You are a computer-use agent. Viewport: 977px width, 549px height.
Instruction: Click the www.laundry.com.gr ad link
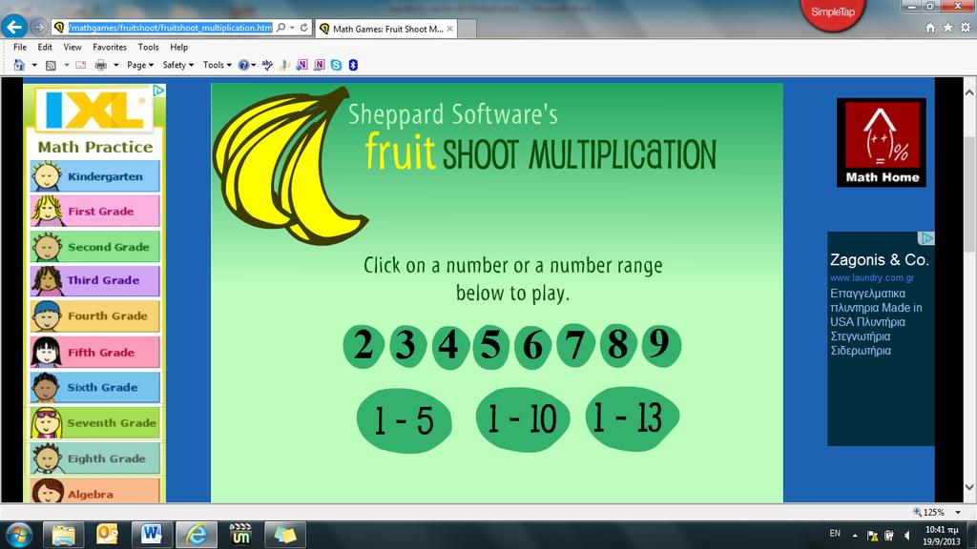tap(872, 277)
